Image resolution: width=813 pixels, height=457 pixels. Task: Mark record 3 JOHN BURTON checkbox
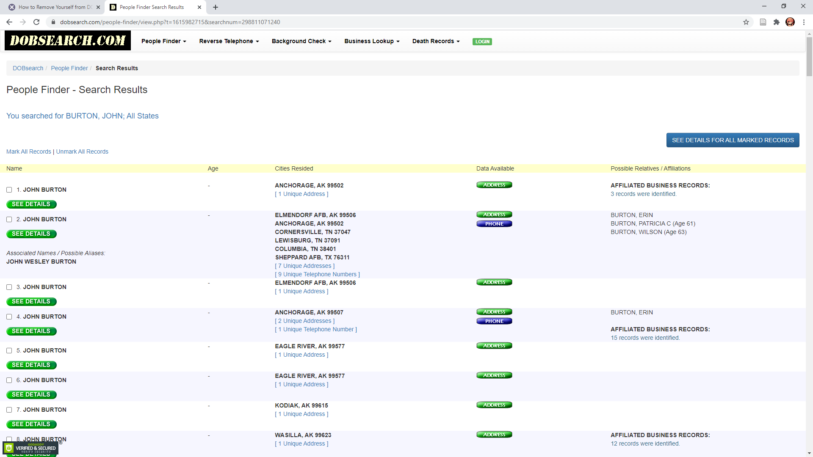[x=9, y=287]
